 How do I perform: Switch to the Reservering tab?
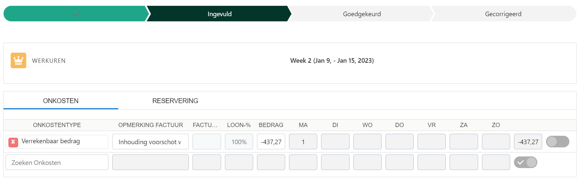(x=175, y=101)
